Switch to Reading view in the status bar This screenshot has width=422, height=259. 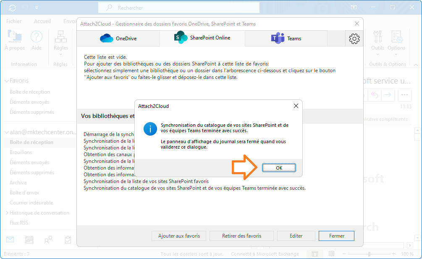click(331, 254)
